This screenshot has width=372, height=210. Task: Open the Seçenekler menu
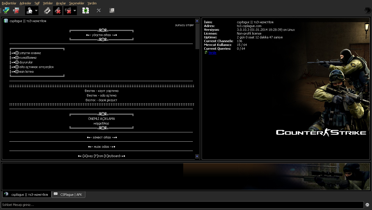[77, 3]
